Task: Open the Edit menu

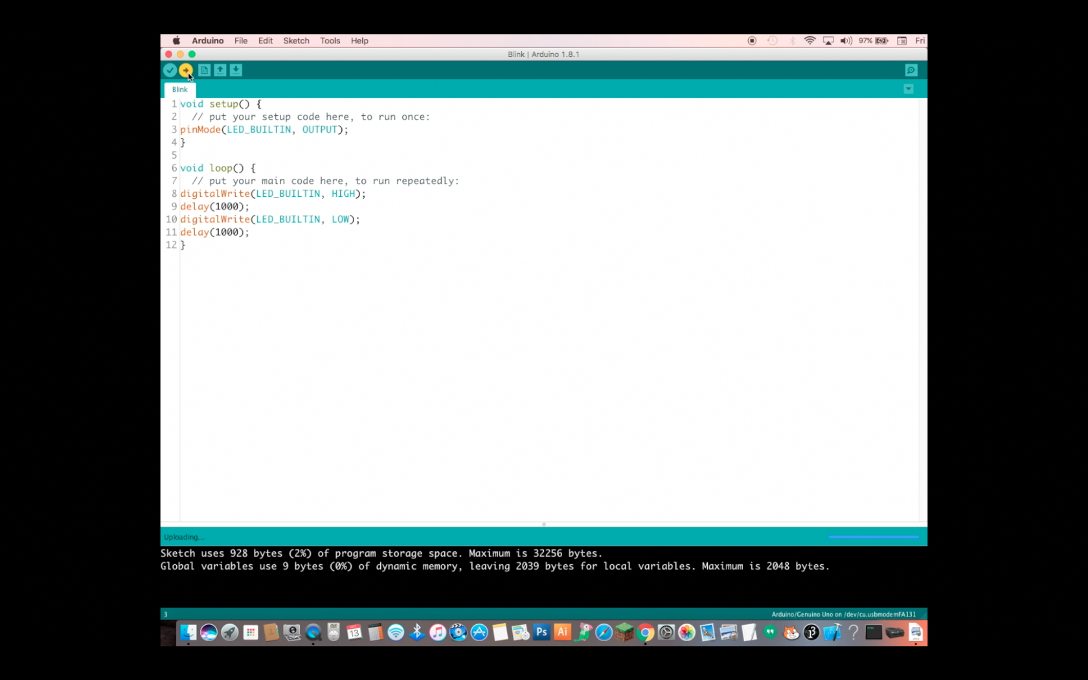Action: (x=266, y=41)
